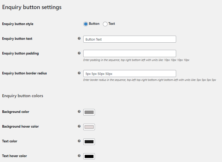Image resolution: width=222 pixels, height=162 pixels.
Task: Choose the Text enquiry button style
Action: point(105,24)
